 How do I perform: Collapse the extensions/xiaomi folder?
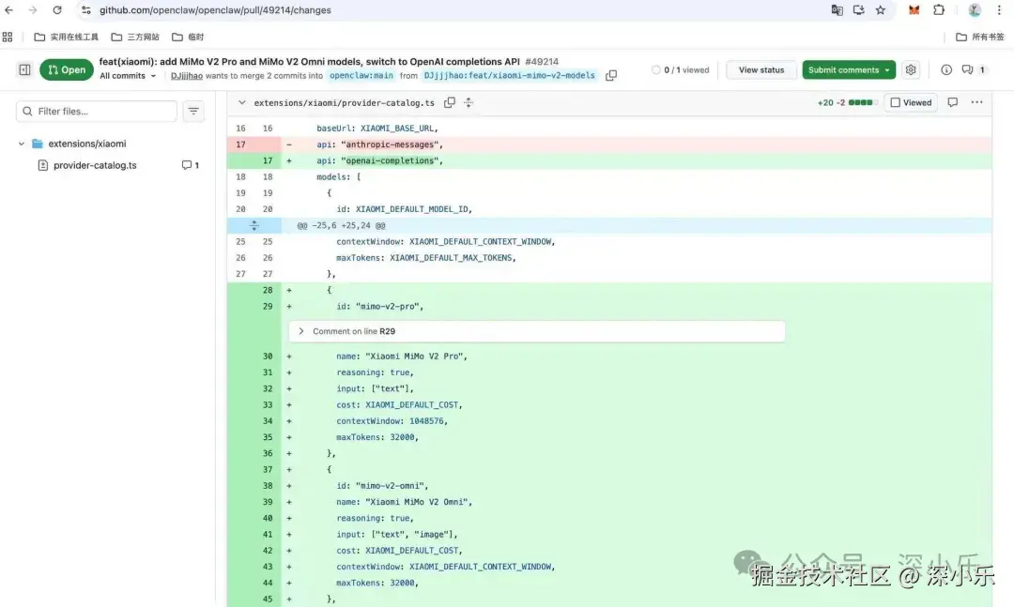point(22,144)
